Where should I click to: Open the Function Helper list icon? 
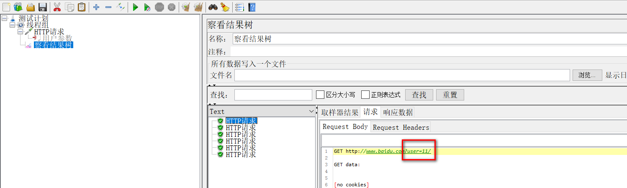(x=239, y=7)
